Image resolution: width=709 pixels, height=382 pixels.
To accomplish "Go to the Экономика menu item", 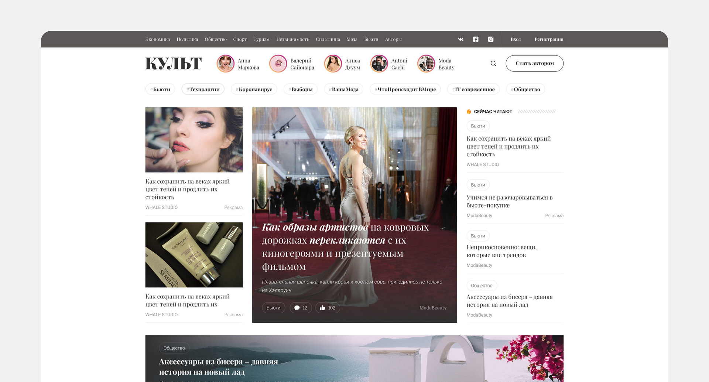I will (158, 39).
